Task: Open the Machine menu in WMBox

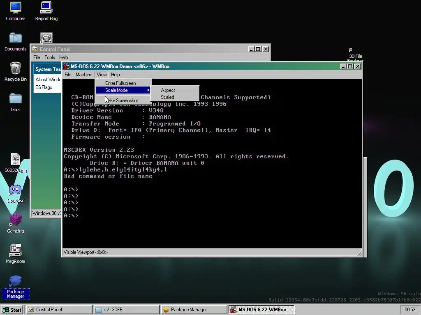Action: (84, 75)
